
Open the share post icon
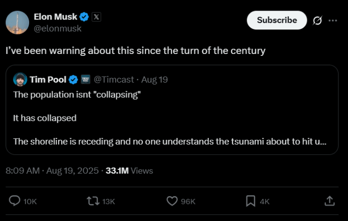pos(329,201)
